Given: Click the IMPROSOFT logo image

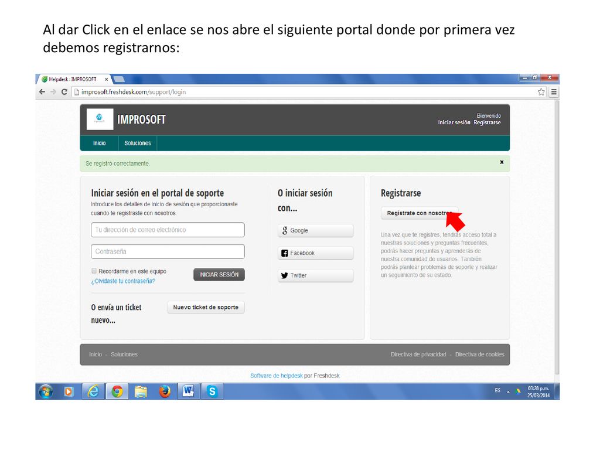Looking at the screenshot, I should click(100, 119).
